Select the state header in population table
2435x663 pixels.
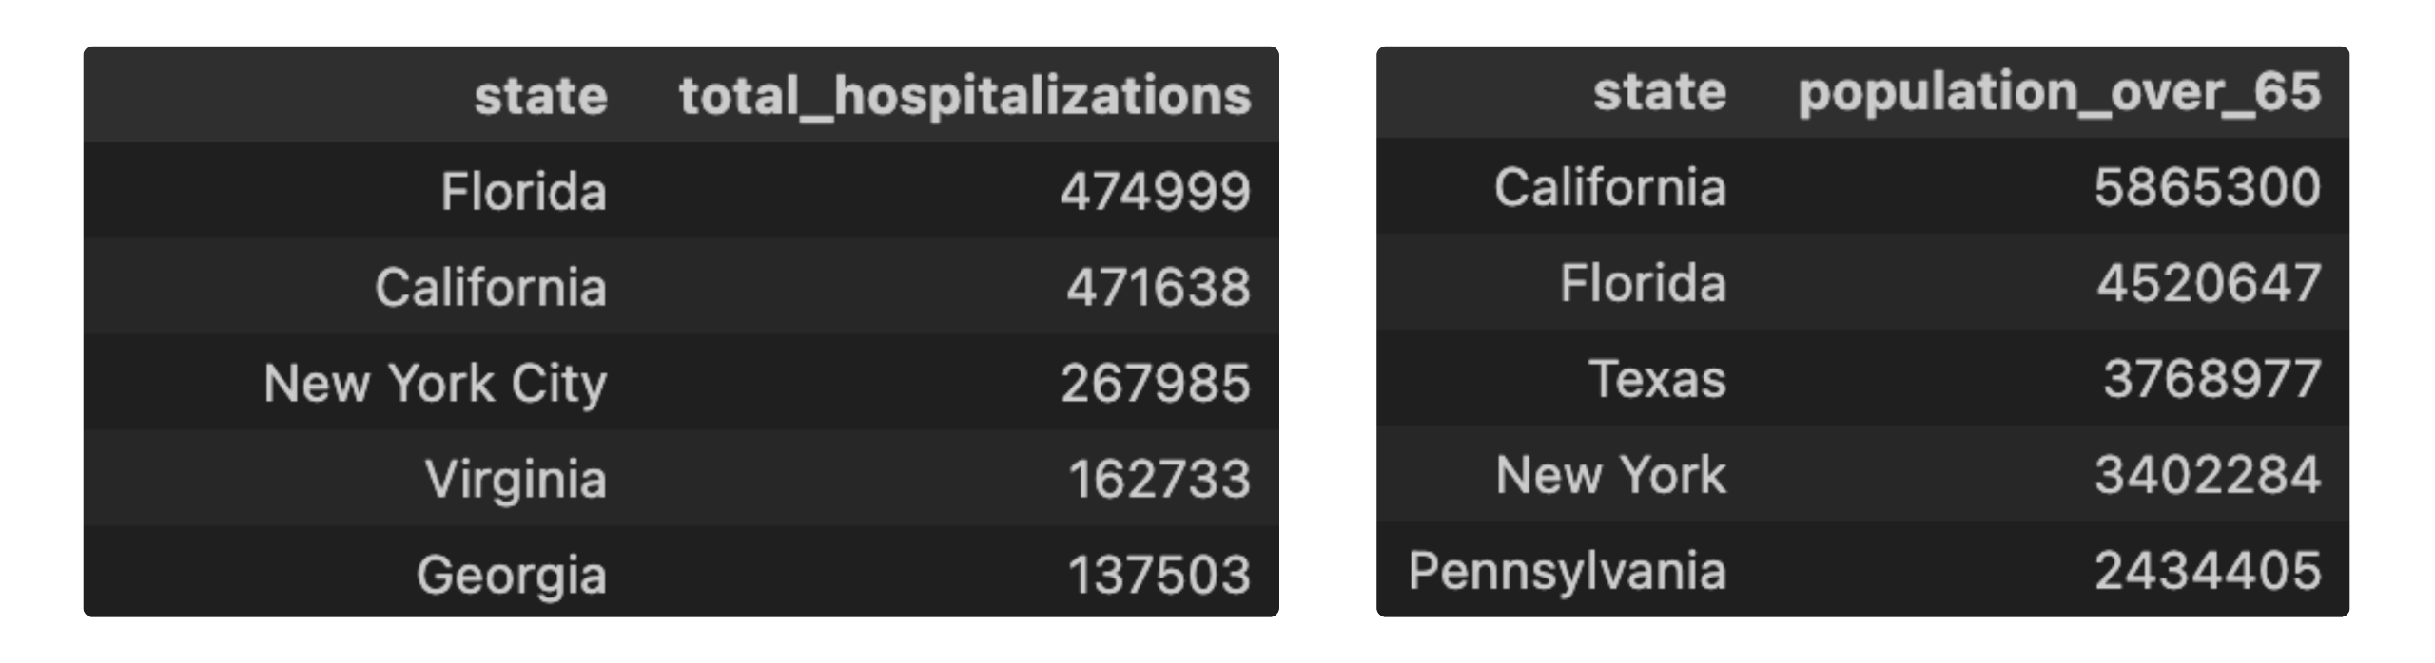(1660, 93)
